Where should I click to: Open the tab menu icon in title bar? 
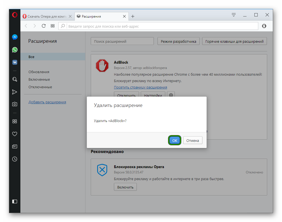tap(234, 15)
